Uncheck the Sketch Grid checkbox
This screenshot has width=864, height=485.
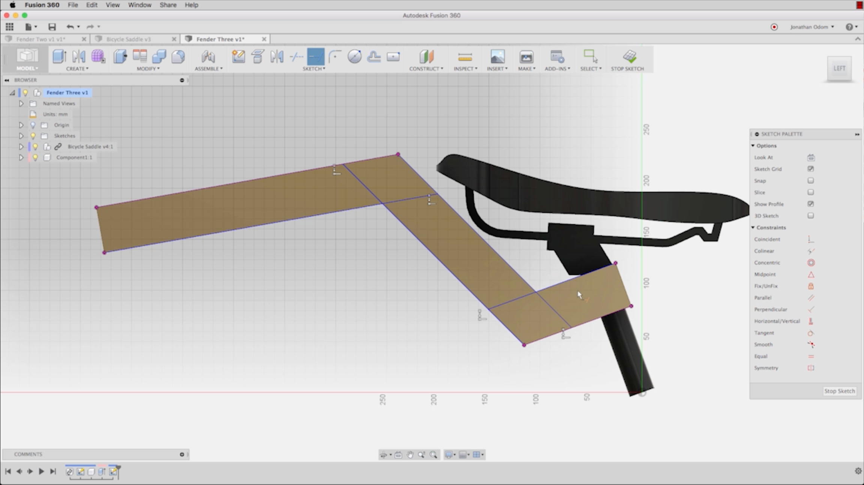click(810, 169)
